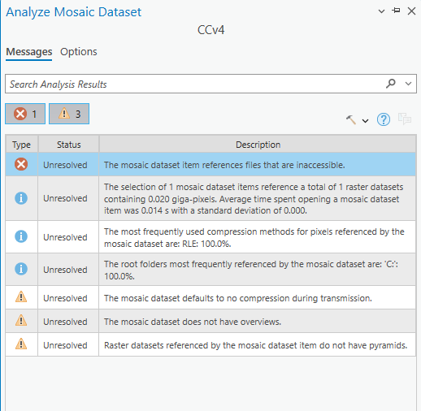Image resolution: width=421 pixels, height=411 pixels.
Task: Click the hammer fix tool icon
Action: pos(351,119)
